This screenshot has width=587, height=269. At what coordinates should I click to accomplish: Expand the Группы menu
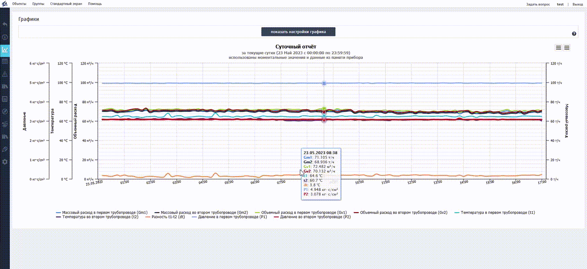click(38, 4)
